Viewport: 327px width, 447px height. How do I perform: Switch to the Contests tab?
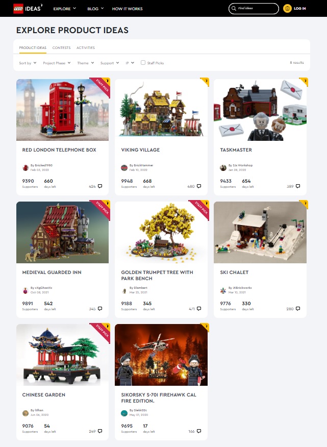pos(61,47)
